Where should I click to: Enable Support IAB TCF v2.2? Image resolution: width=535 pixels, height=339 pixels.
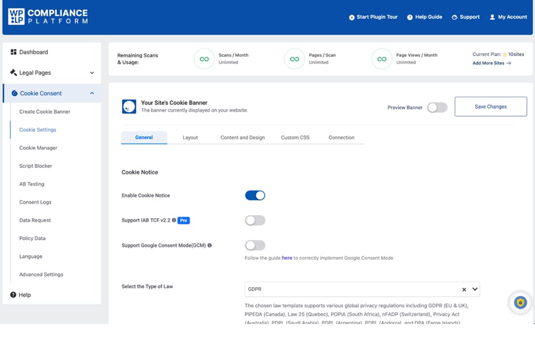pyautogui.click(x=255, y=220)
